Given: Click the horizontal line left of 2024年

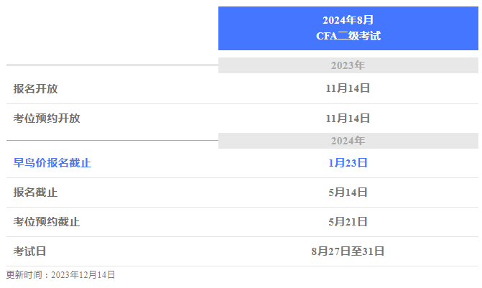Looking at the screenshot, I should [113, 141].
